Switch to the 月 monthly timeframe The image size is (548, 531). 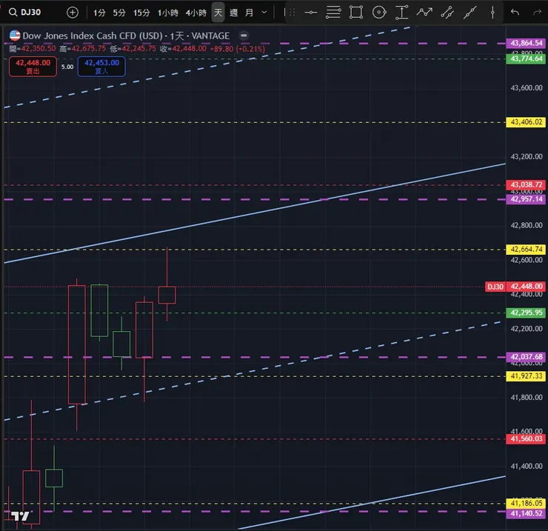[x=249, y=13]
